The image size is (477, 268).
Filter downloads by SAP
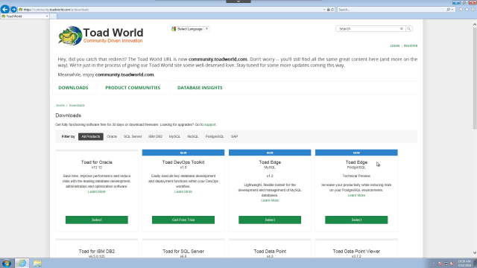tap(234, 136)
